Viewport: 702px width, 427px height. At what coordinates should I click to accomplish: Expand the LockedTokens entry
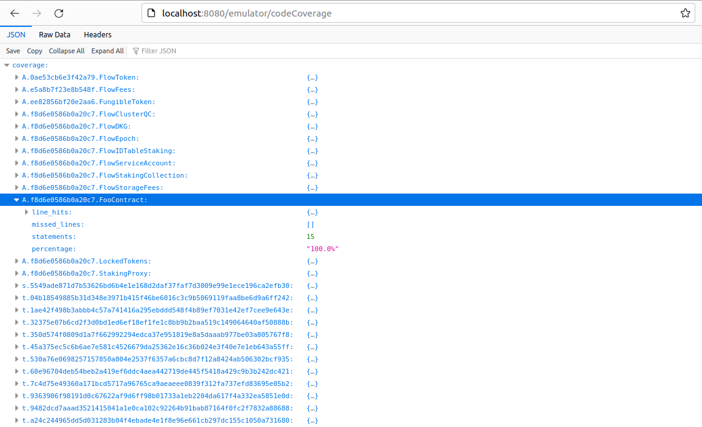pyautogui.click(x=17, y=262)
